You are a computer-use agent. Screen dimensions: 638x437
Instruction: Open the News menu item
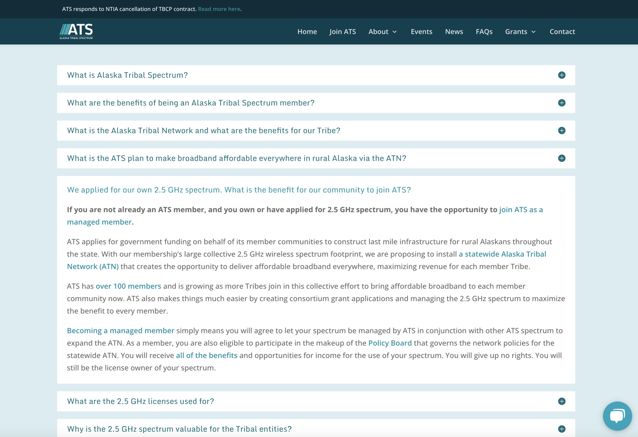click(x=454, y=32)
